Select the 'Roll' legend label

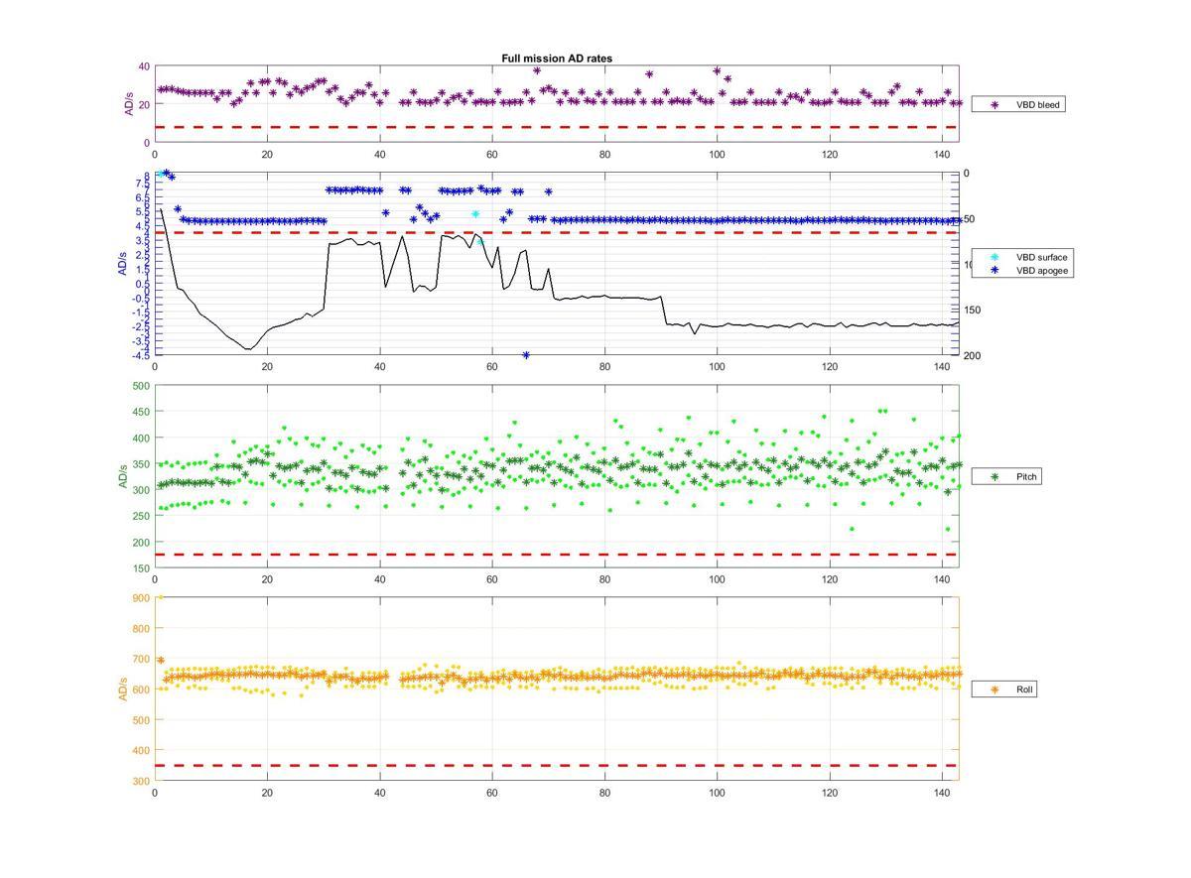pos(1024,690)
